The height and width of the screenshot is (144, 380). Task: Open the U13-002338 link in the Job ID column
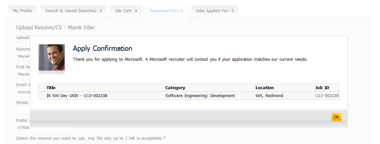[327, 96]
